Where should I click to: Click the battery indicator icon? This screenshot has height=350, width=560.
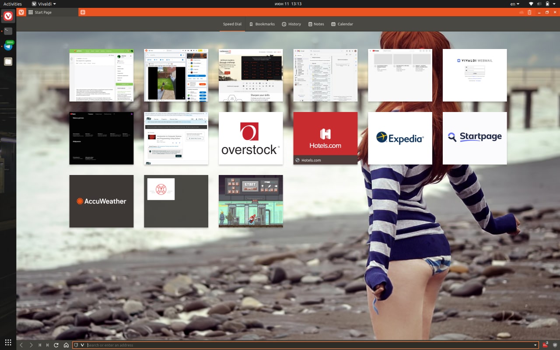[547, 4]
